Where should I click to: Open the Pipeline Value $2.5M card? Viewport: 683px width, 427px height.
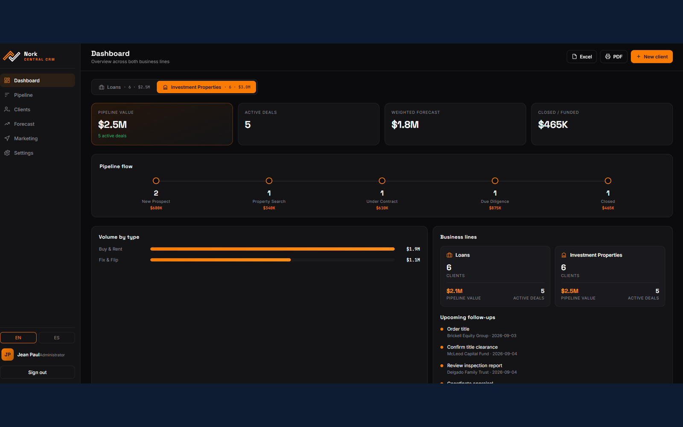point(162,124)
